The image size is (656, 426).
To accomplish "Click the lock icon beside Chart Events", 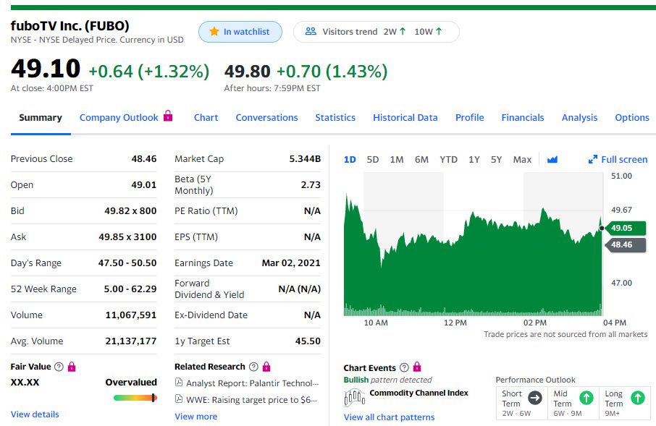I will click(417, 367).
